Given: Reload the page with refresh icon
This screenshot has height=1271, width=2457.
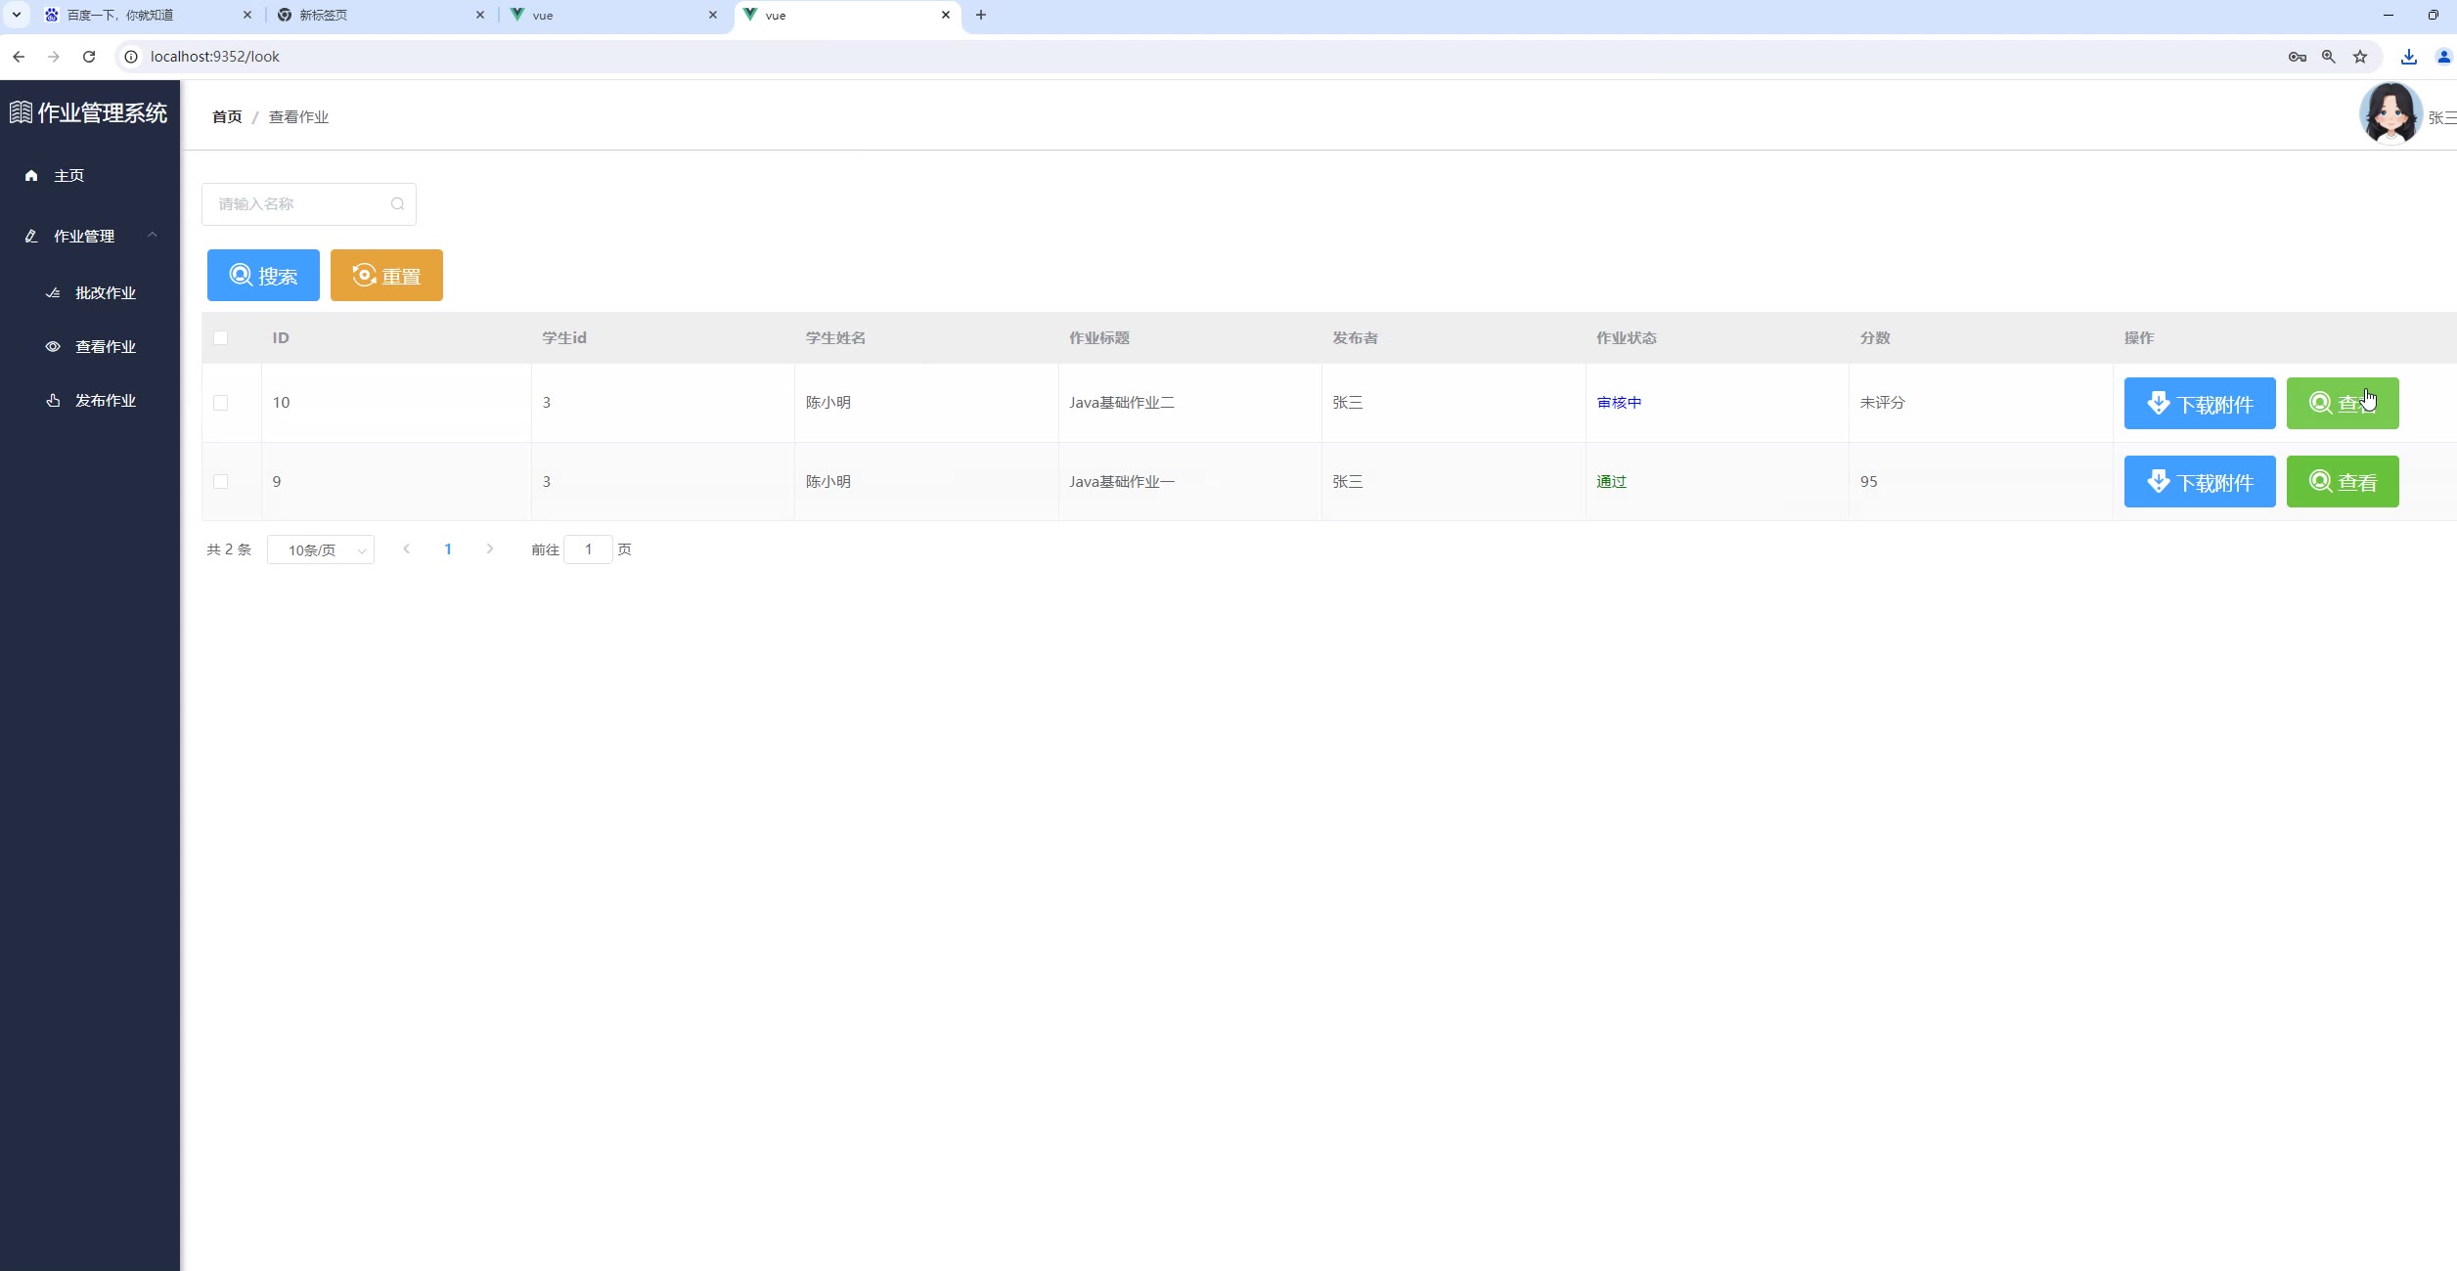Looking at the screenshot, I should 89,57.
